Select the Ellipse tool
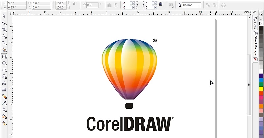Image resolution: width=264 pixels, height=138 pixels. click(x=4, y=63)
